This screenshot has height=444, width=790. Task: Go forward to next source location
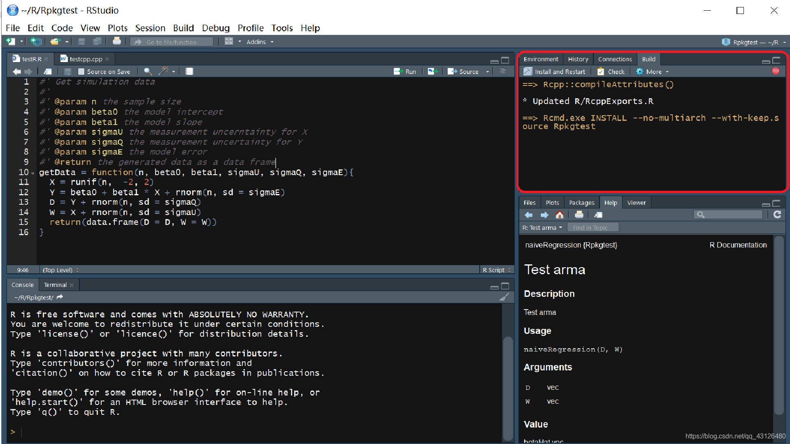point(28,72)
